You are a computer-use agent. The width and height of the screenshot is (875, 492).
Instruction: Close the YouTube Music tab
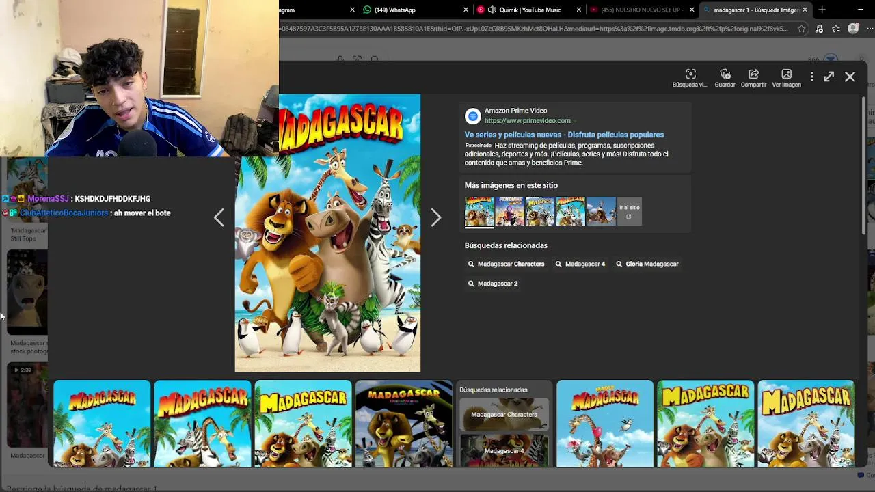click(x=579, y=10)
